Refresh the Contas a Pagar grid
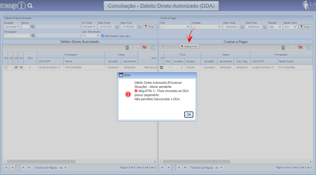 click(309, 48)
